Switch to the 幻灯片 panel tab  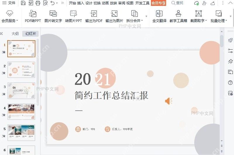pyautogui.click(x=31, y=34)
